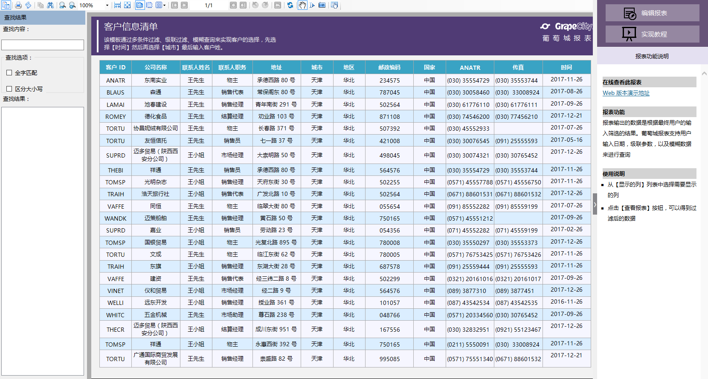Click the 在线查看此报表 section heading
Viewport: 708px width, 379px height.
click(x=649, y=82)
